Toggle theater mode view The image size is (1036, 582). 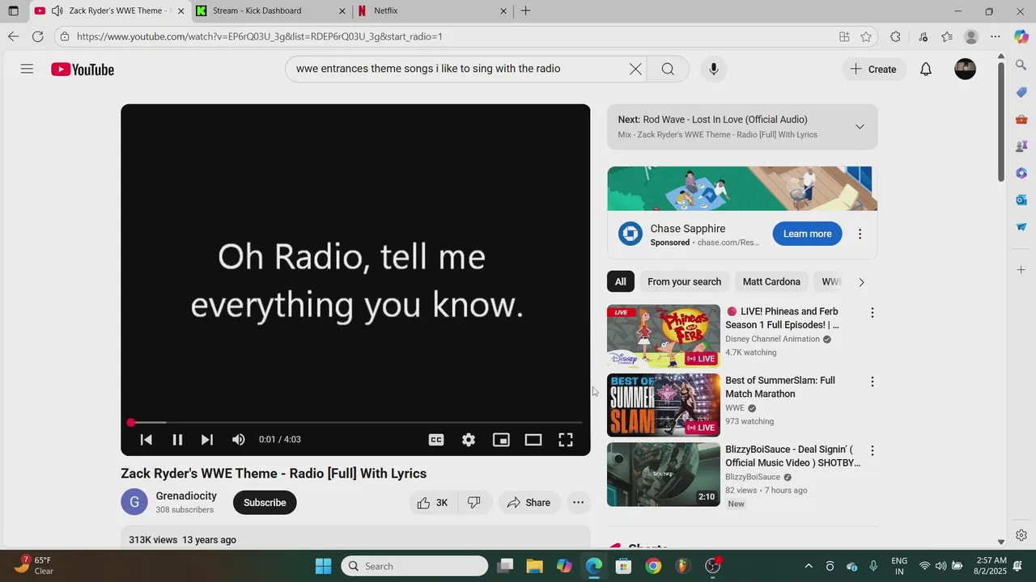(x=533, y=440)
